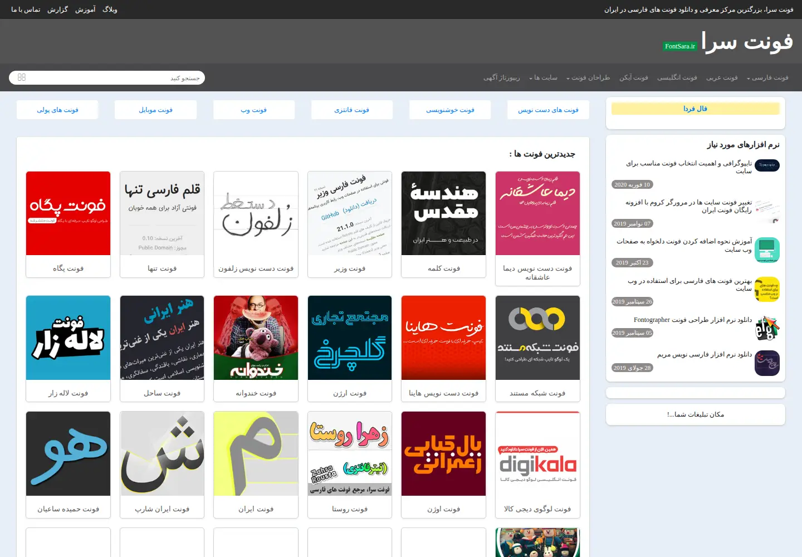Image resolution: width=802 pixels, height=557 pixels.
Task: Open the فونت ایران yellow thumbnail
Action: pos(256,454)
